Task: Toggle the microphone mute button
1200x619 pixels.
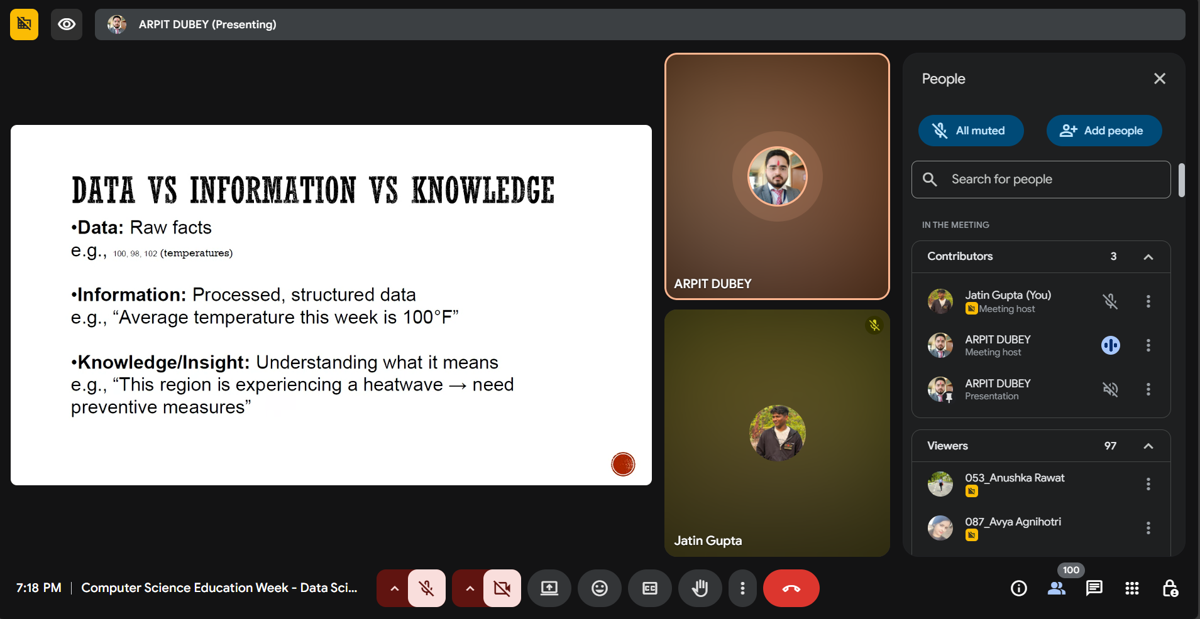Action: [427, 588]
